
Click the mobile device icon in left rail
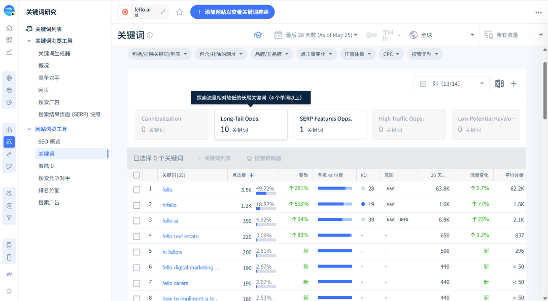click(x=9, y=257)
